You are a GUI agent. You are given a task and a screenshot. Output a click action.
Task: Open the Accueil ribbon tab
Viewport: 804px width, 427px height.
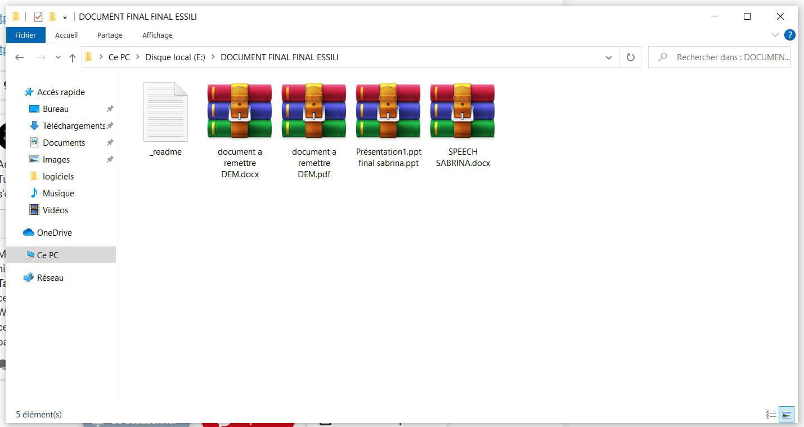point(66,35)
